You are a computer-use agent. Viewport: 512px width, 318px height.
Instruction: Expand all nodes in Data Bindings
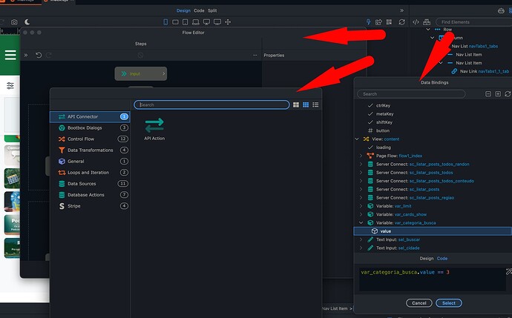pos(498,94)
